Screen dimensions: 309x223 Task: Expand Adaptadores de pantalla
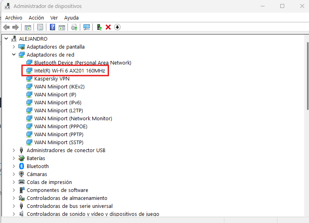[x=14, y=47]
